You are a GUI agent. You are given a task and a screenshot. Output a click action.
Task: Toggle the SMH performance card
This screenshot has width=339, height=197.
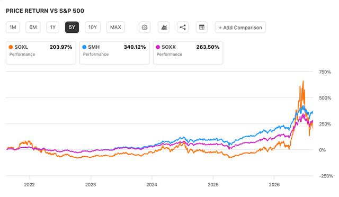coord(114,53)
